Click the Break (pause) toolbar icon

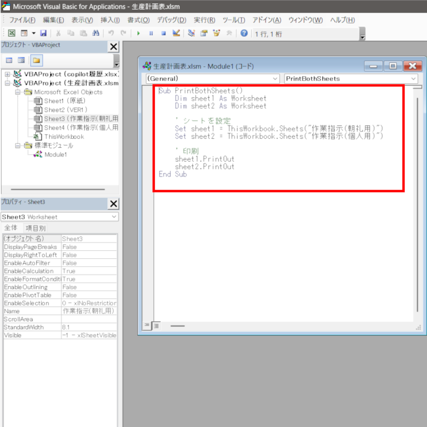(151, 33)
